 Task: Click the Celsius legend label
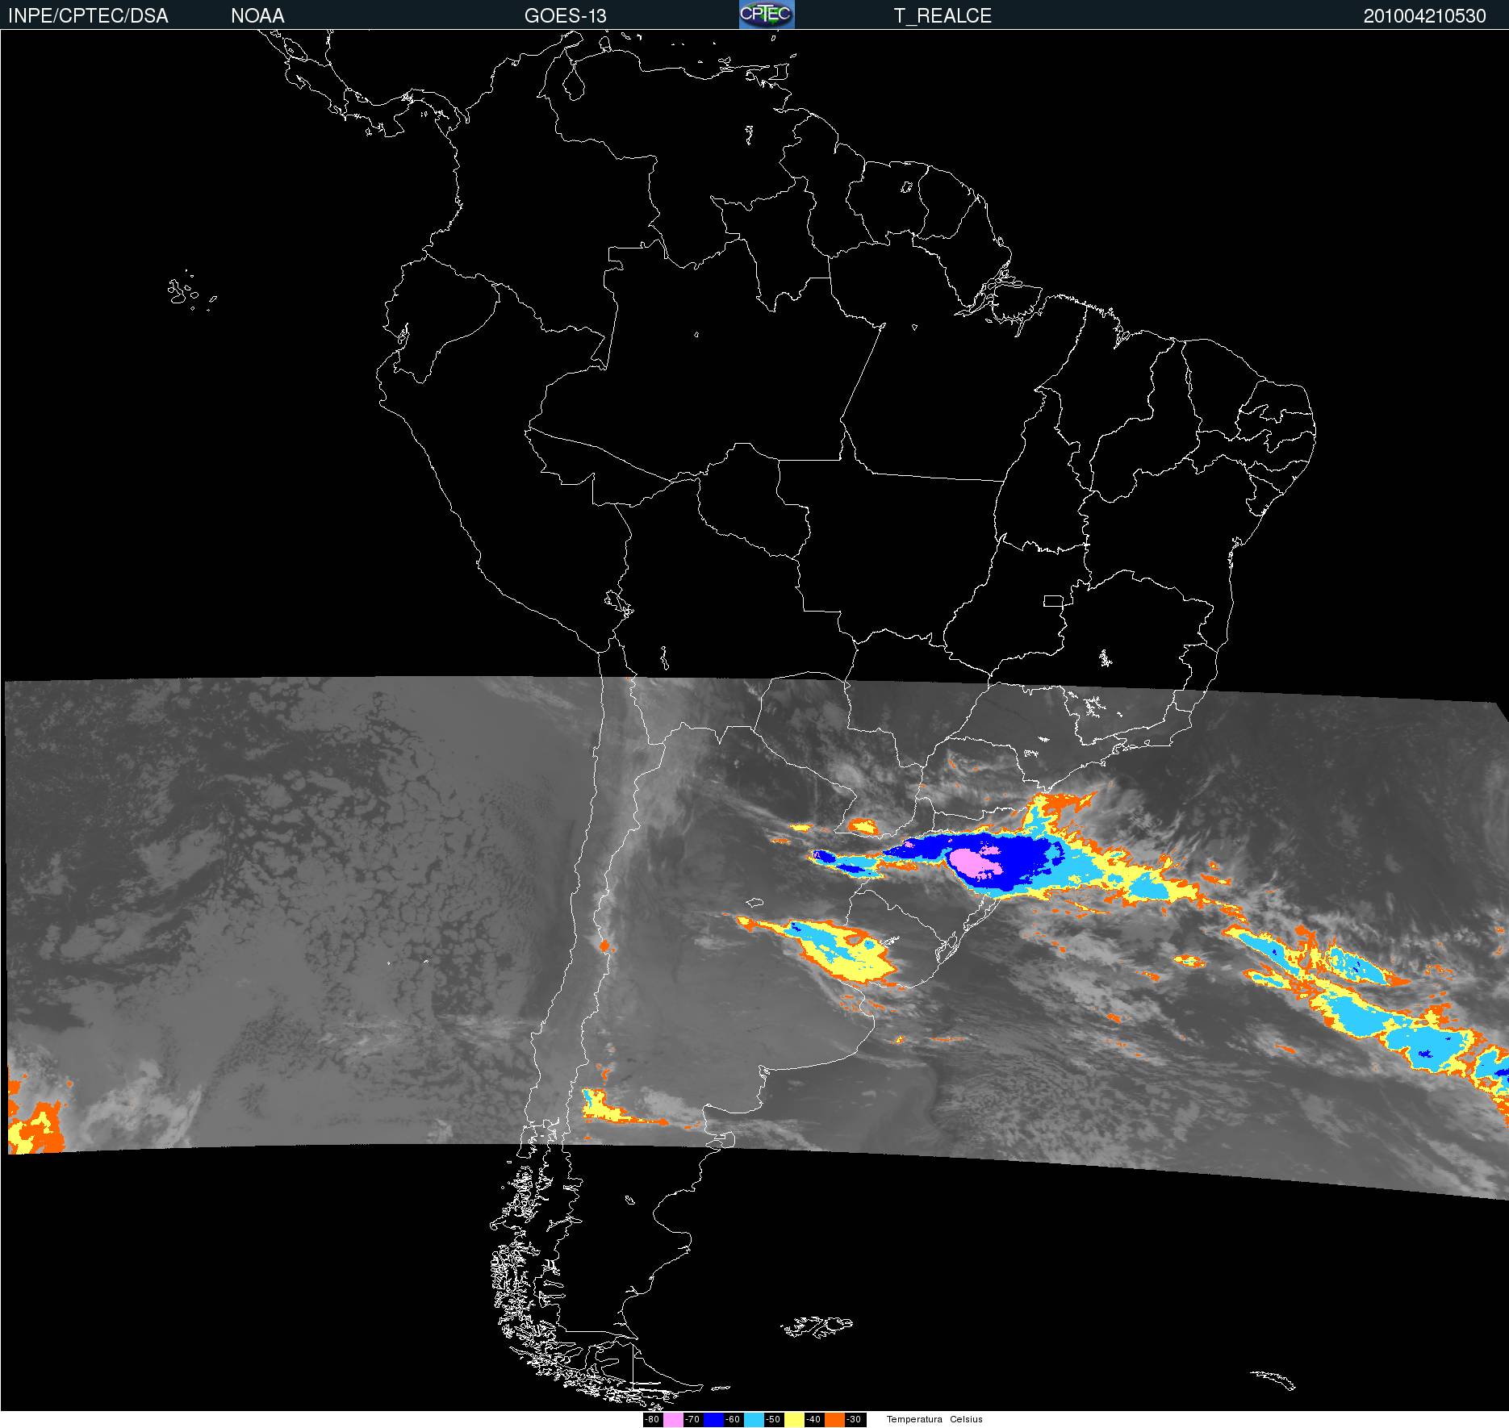pos(966,1419)
